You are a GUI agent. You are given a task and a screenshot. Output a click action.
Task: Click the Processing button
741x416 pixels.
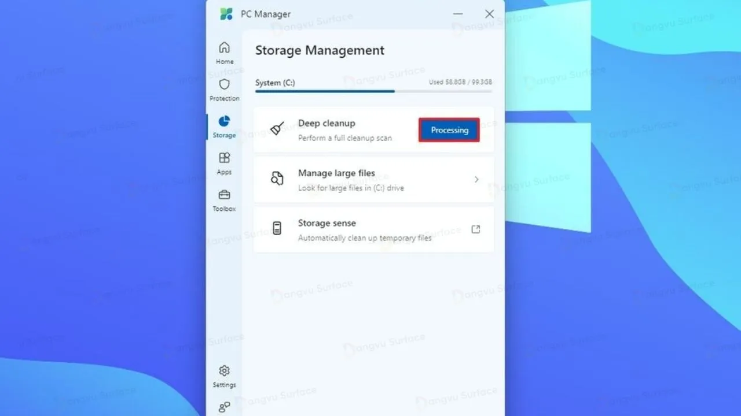[449, 130]
